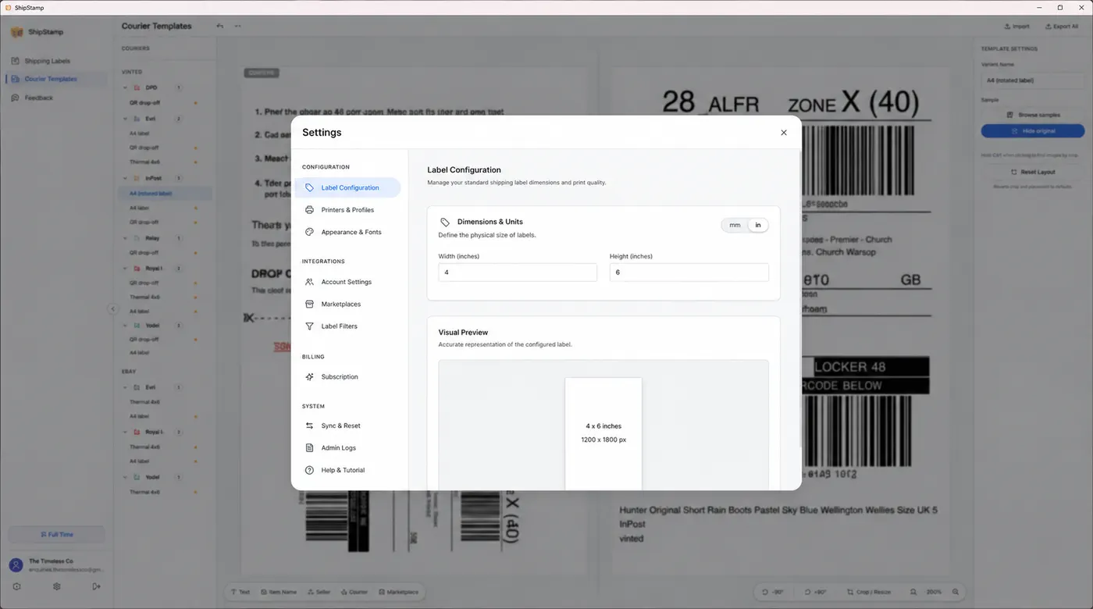The width and height of the screenshot is (1093, 609).
Task: Click the Variant Name input field
Action: [x=1033, y=80]
